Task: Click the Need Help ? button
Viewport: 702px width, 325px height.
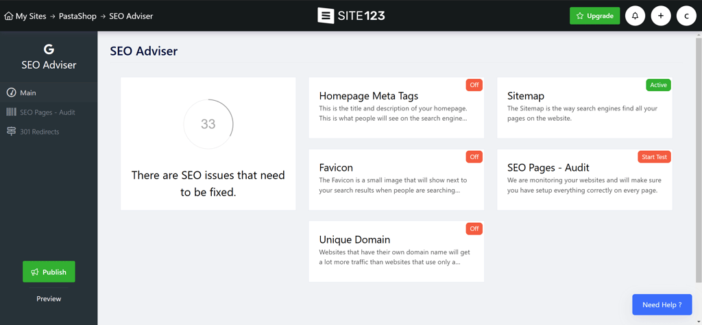Action: tap(662, 304)
